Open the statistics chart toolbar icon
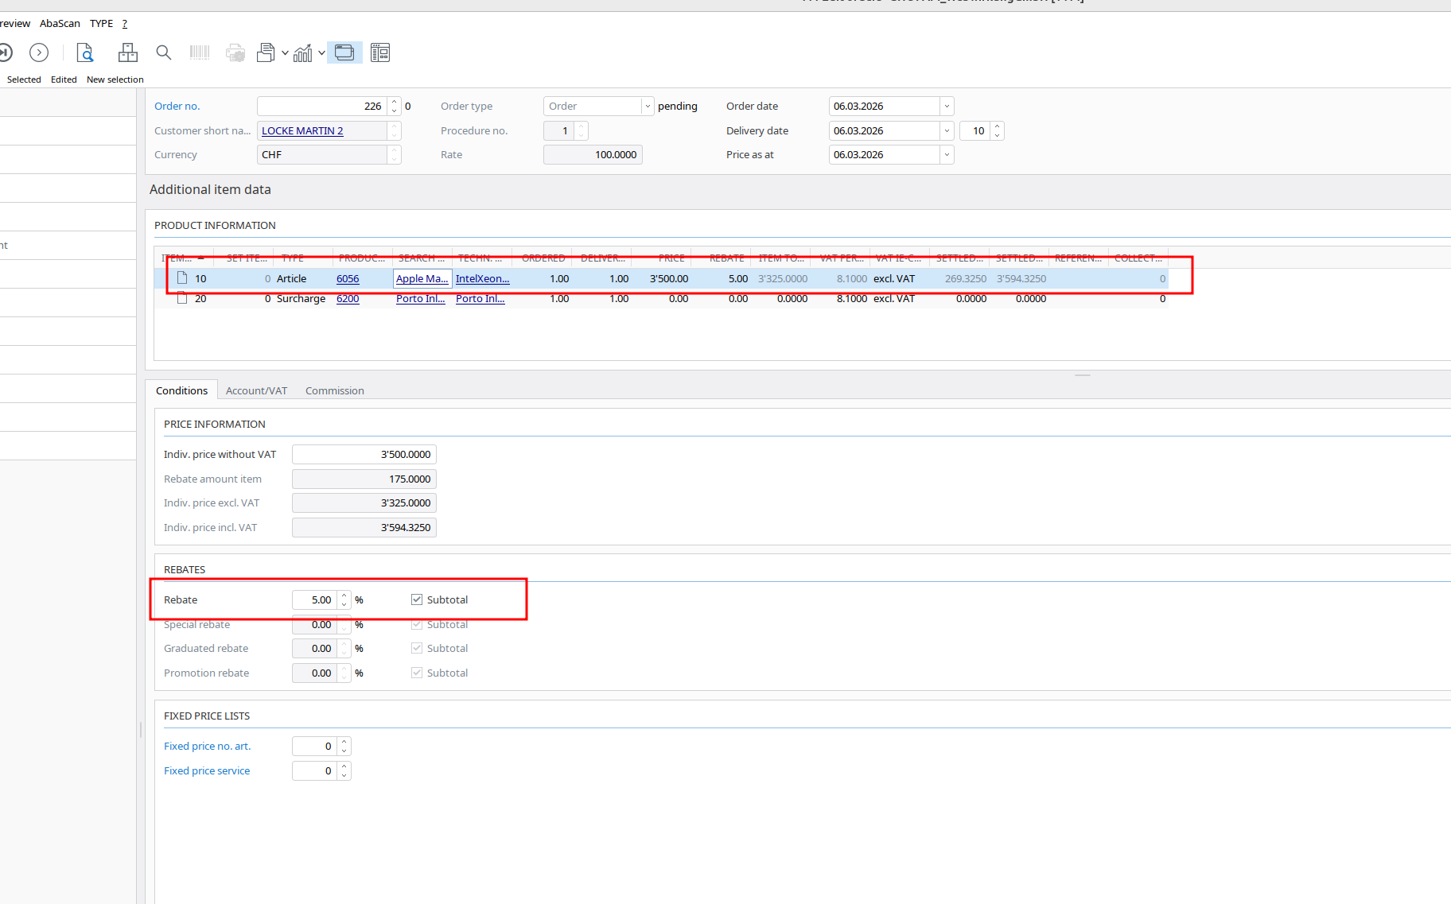This screenshot has height=904, width=1451. pyautogui.click(x=302, y=53)
